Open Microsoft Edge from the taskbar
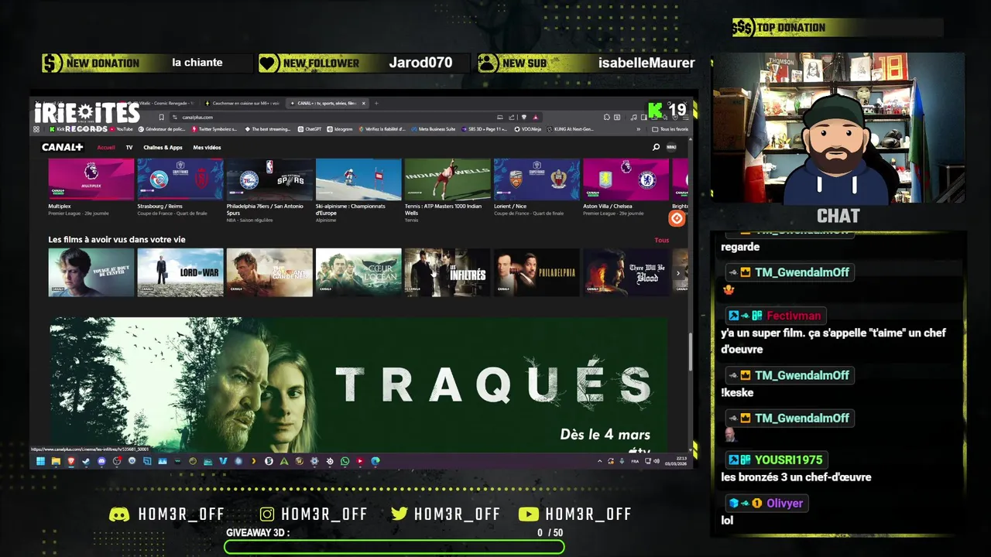 (x=375, y=461)
